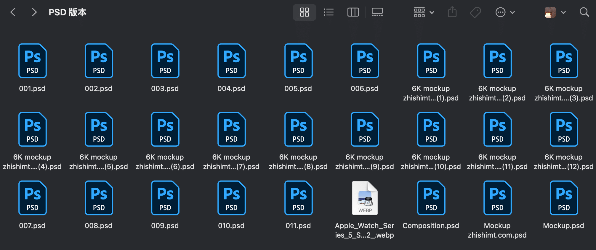This screenshot has height=250, width=596.
Task: Select the Composition.psd file icon
Action: point(431,198)
